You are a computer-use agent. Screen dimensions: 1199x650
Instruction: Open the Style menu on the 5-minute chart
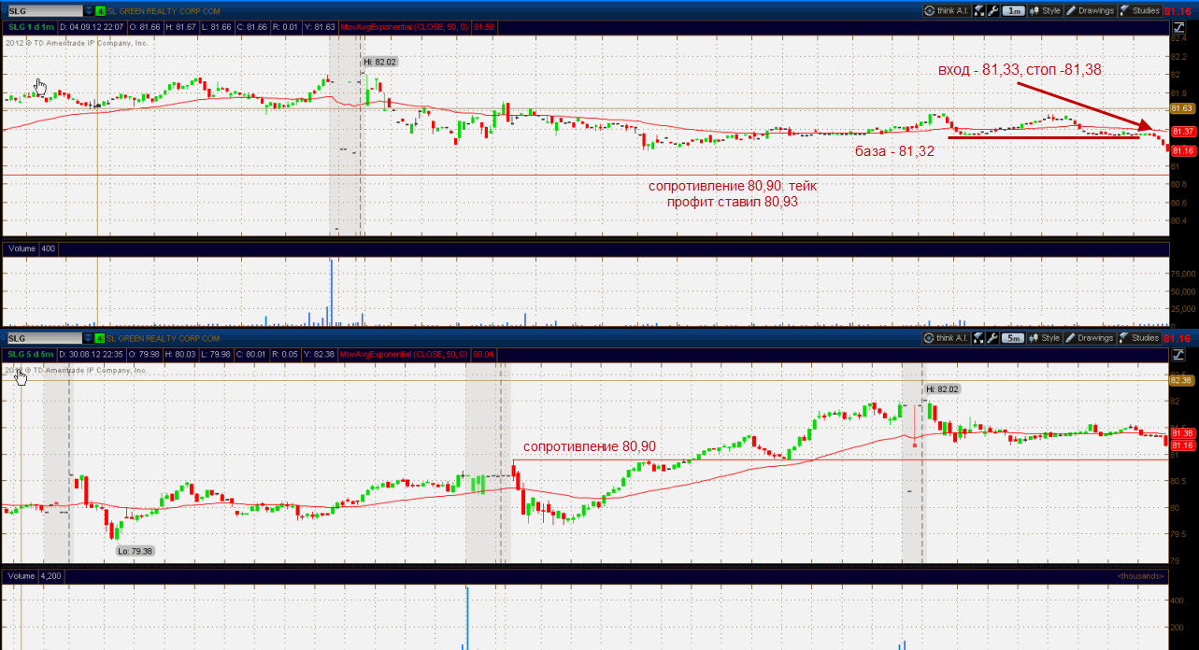point(1045,337)
